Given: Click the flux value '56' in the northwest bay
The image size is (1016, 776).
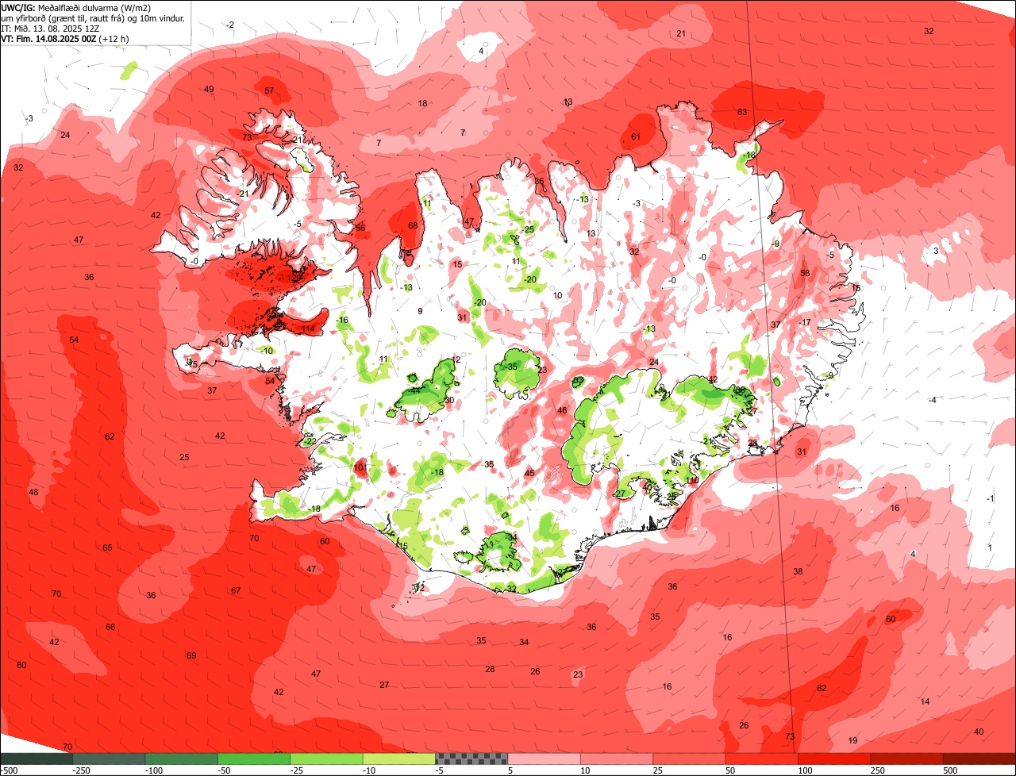Looking at the screenshot, I should pos(360,228).
